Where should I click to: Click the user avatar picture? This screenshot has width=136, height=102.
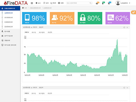point(118,3)
